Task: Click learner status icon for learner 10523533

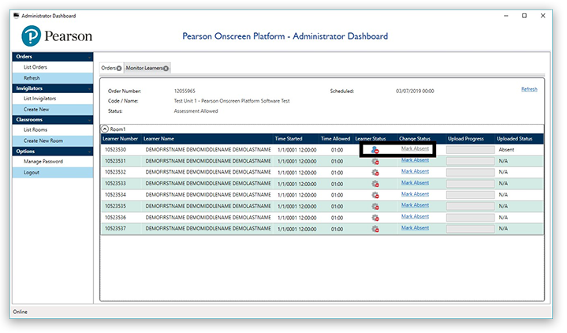Action: click(x=375, y=183)
